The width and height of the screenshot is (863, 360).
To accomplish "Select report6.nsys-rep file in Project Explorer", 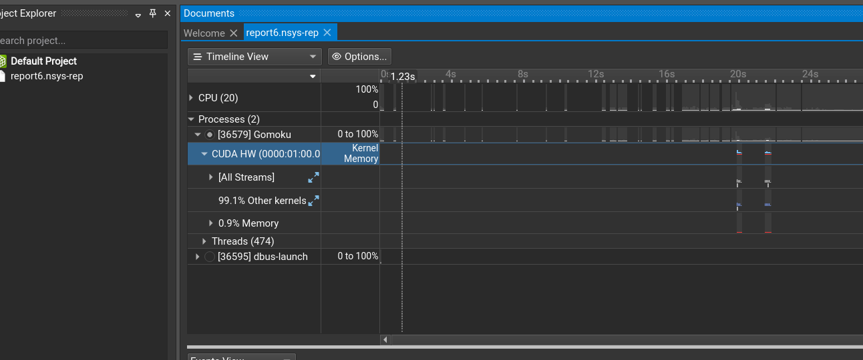I will [46, 76].
